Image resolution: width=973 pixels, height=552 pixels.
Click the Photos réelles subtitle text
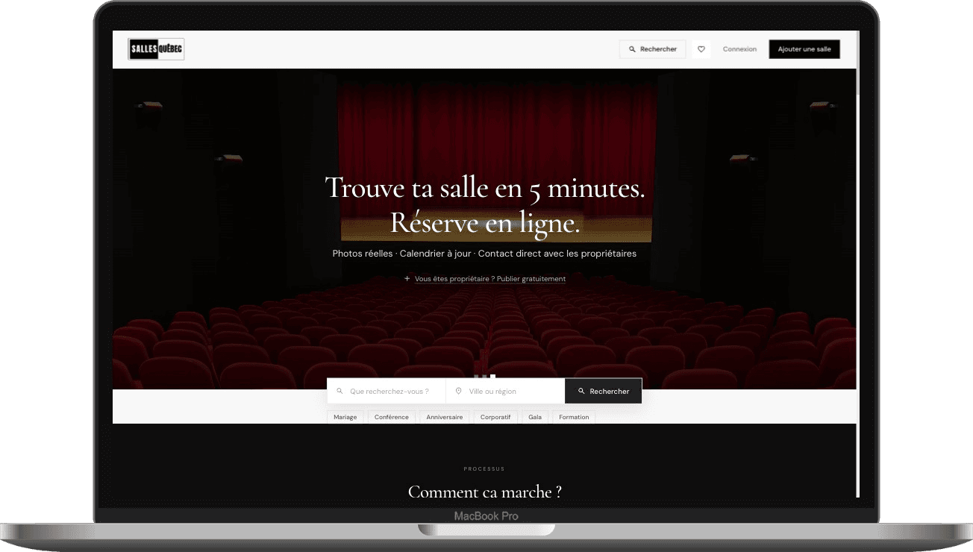[x=485, y=254]
